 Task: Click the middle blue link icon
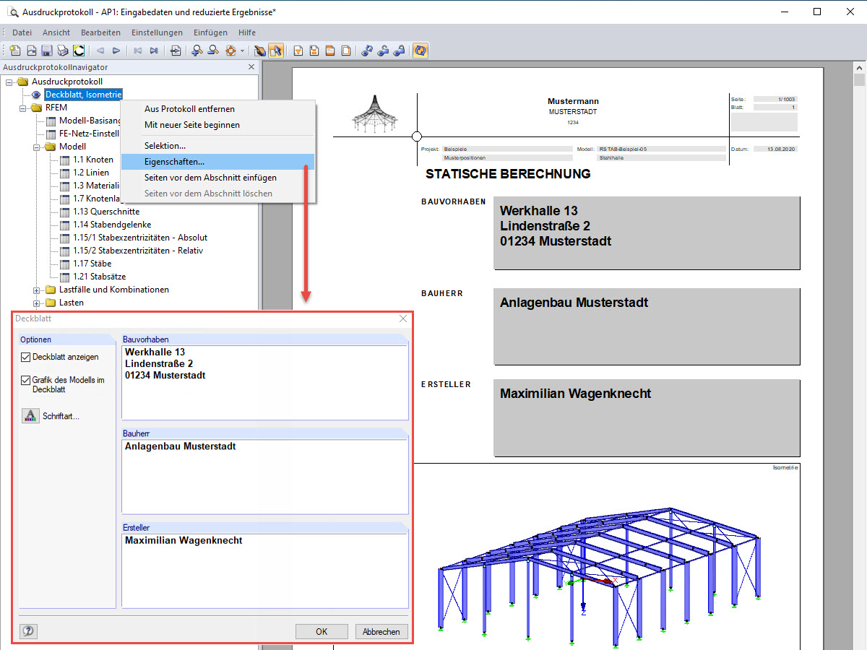tap(383, 51)
